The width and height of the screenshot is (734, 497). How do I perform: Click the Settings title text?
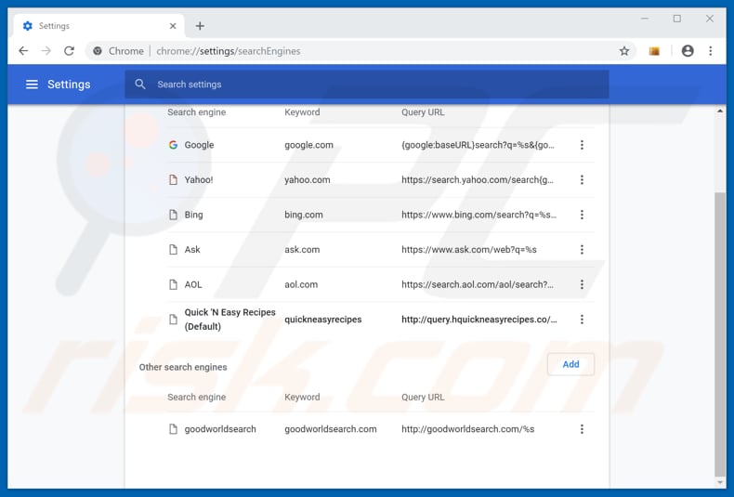pyautogui.click(x=69, y=85)
